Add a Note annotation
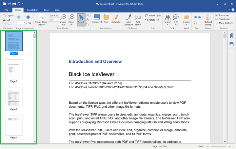The width and height of the screenshot is (236, 149). point(106,19)
